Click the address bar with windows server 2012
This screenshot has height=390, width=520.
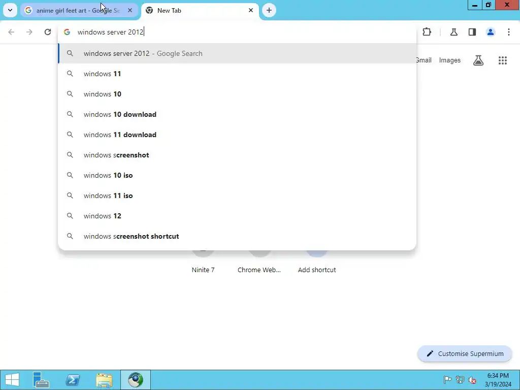tap(237, 32)
